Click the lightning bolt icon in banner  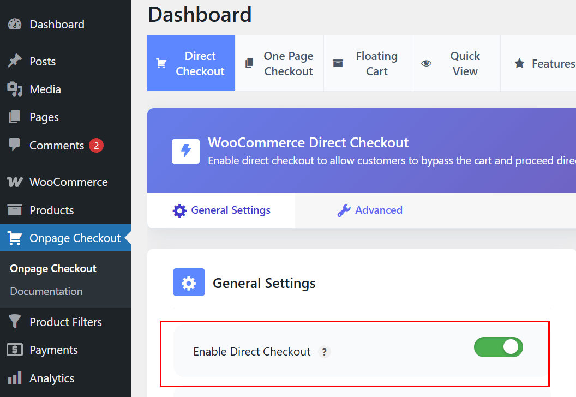(186, 151)
